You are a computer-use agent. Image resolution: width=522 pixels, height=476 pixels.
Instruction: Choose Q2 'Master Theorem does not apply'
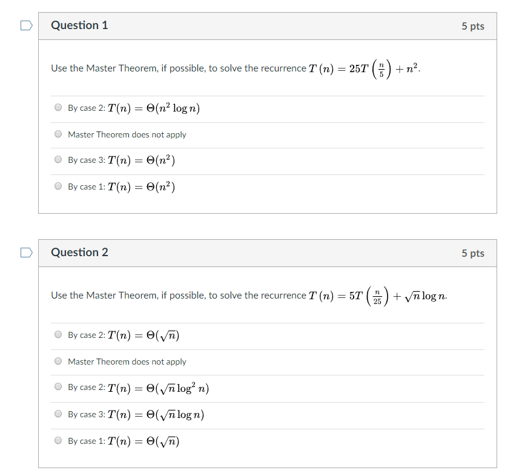click(58, 361)
